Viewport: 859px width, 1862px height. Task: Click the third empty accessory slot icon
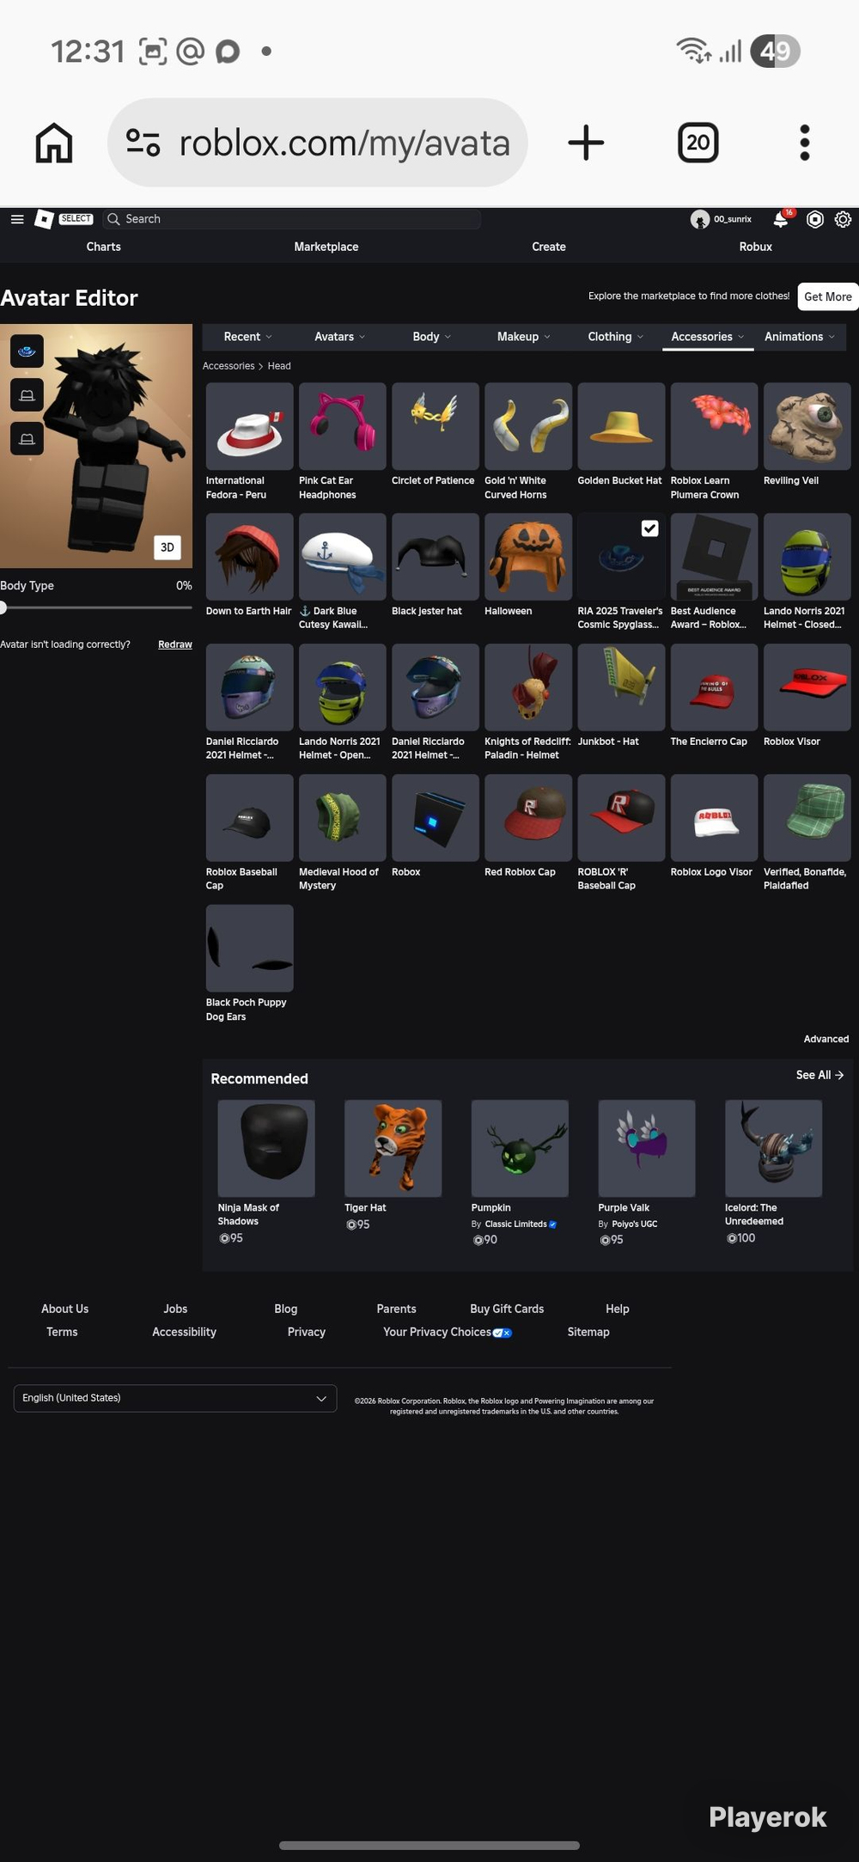tap(27, 439)
